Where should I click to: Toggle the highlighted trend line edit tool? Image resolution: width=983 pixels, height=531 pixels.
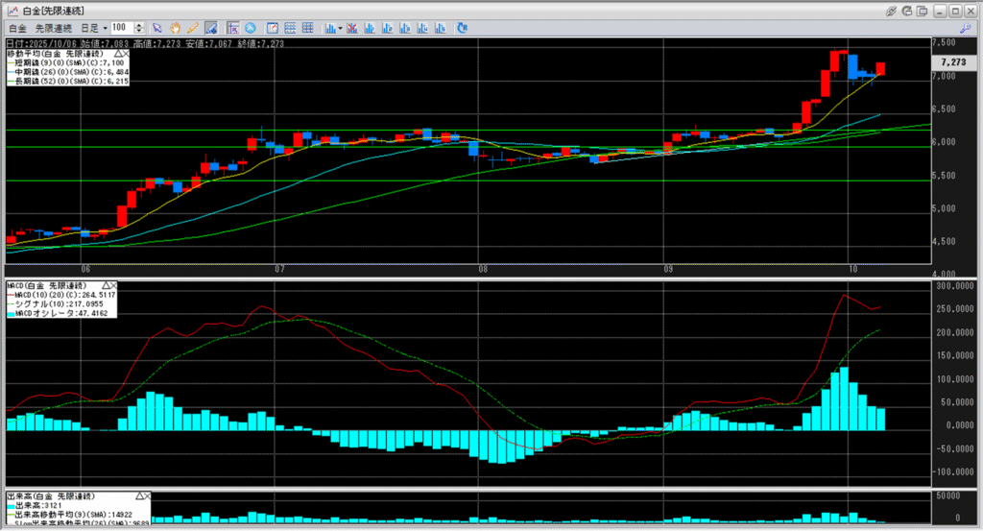[208, 28]
